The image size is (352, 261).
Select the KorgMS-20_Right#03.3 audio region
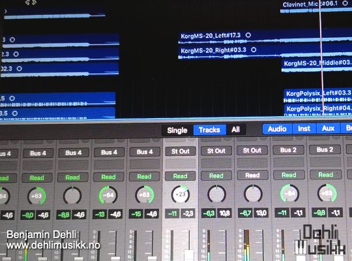[265, 52]
